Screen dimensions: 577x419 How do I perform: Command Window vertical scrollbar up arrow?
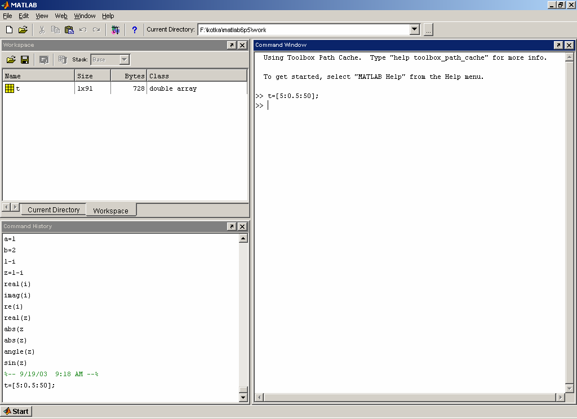(x=569, y=57)
